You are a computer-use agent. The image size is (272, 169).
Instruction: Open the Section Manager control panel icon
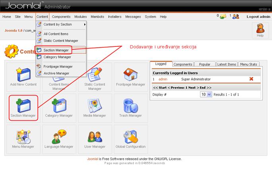click(23, 106)
